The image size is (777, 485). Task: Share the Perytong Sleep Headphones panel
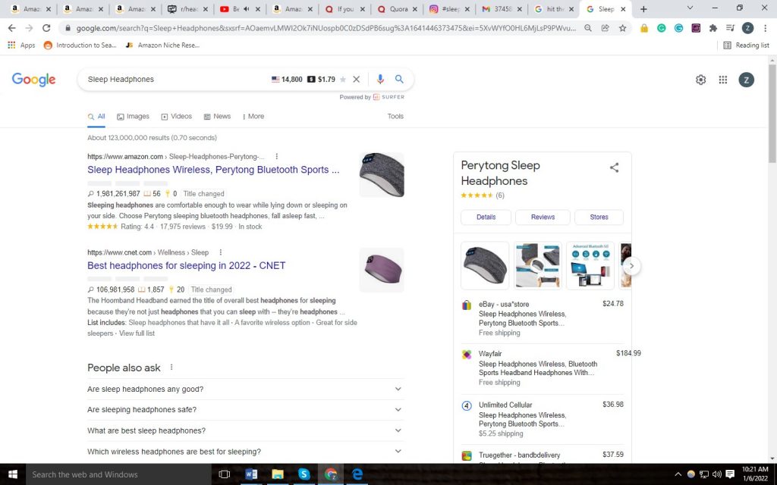coord(614,167)
